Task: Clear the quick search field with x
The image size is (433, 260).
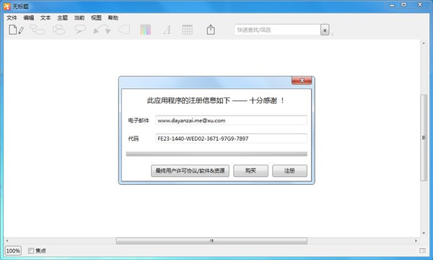Action: pyautogui.click(x=325, y=30)
